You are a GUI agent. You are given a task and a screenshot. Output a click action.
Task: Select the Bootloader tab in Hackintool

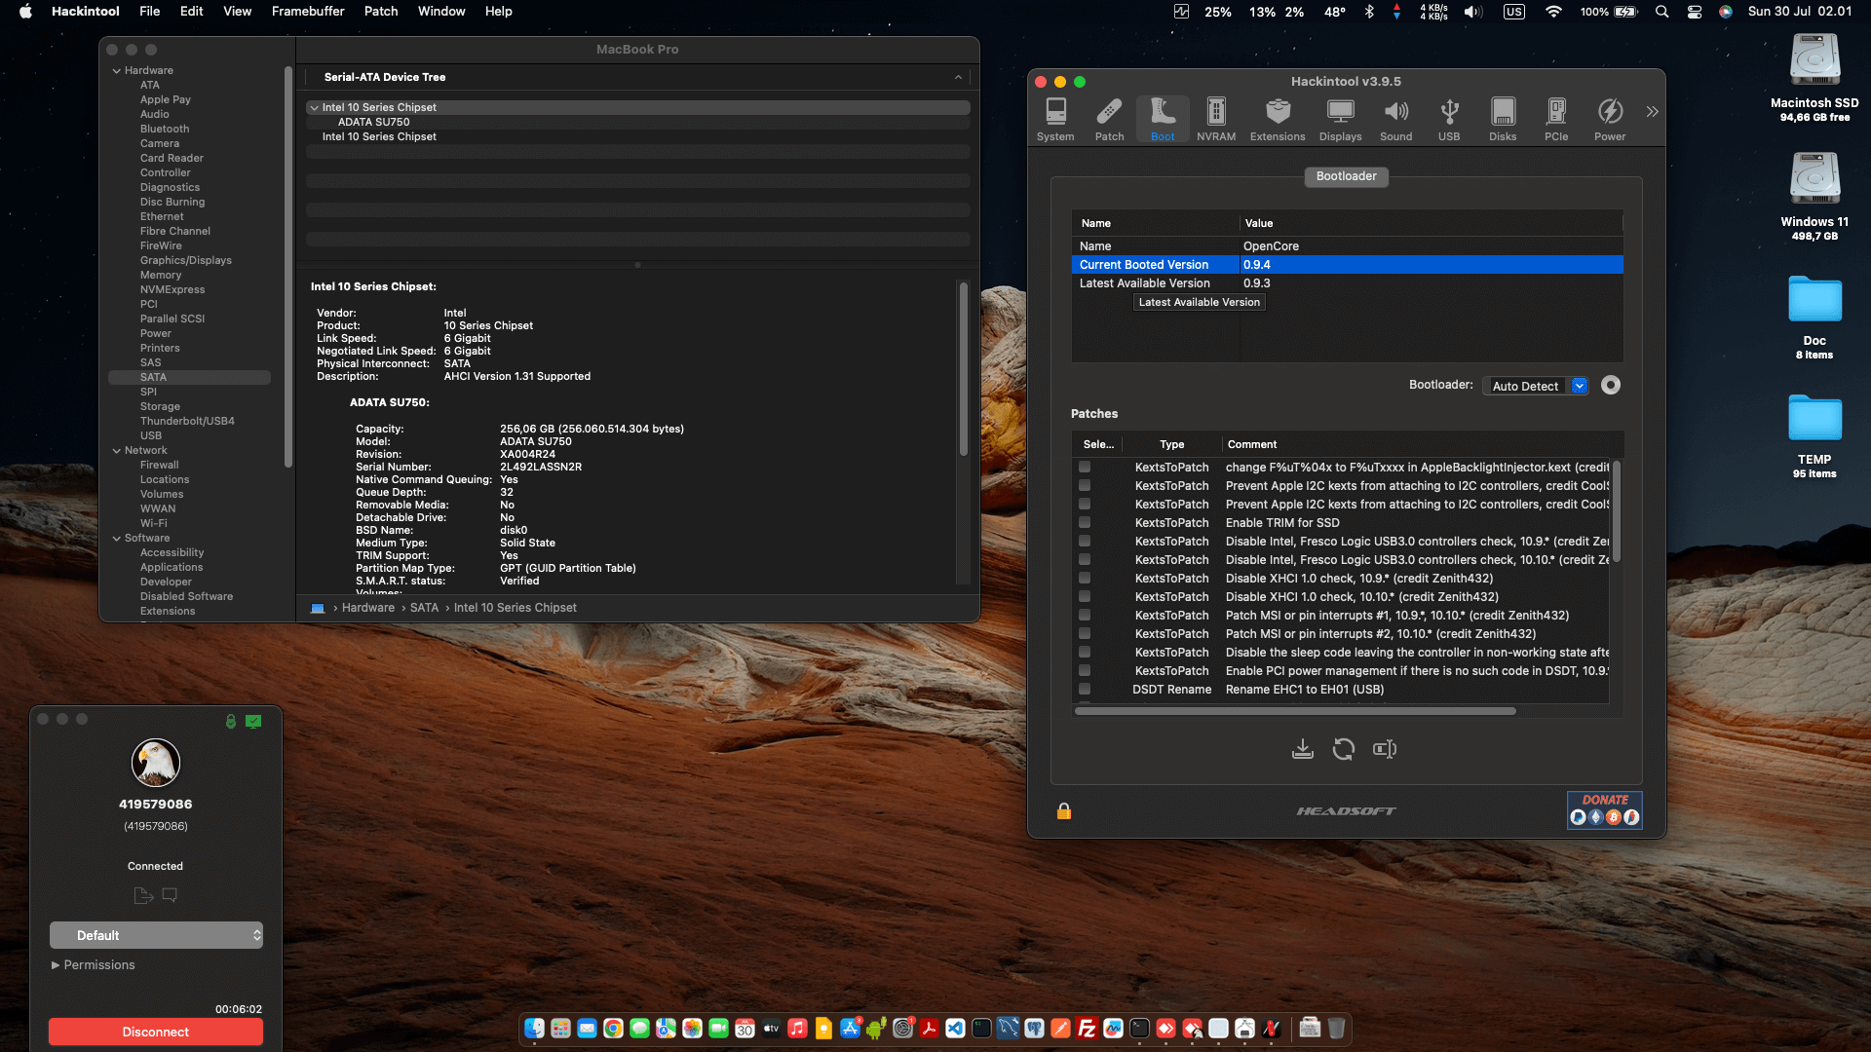click(x=1347, y=176)
